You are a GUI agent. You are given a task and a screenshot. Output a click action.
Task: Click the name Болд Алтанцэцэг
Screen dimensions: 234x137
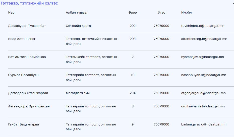22,39
